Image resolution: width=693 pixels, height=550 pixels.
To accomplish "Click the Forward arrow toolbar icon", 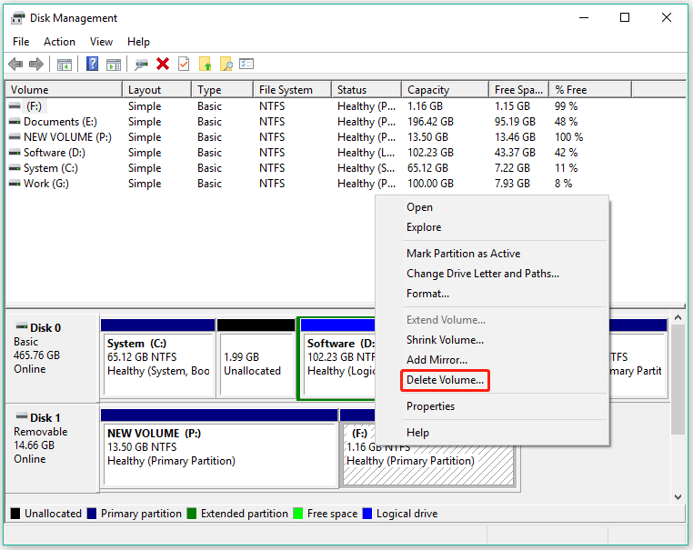I will click(35, 64).
